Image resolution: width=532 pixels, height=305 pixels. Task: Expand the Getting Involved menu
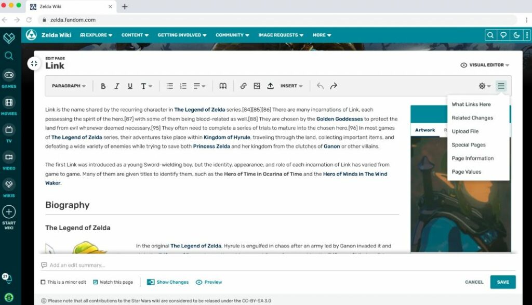182,35
